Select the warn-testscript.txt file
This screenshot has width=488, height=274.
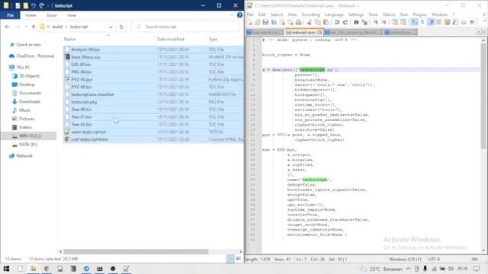(x=88, y=132)
